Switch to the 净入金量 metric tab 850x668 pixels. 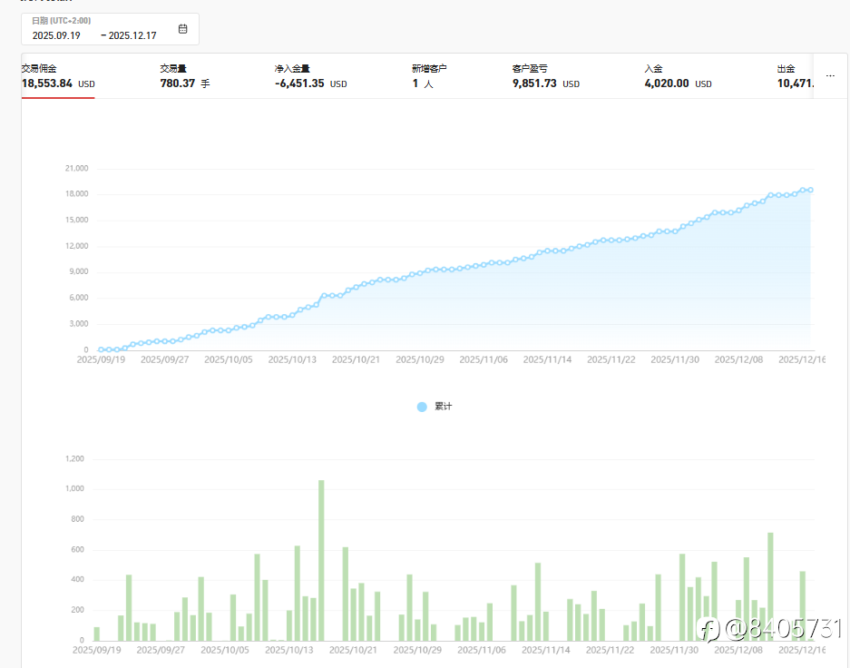(310, 76)
